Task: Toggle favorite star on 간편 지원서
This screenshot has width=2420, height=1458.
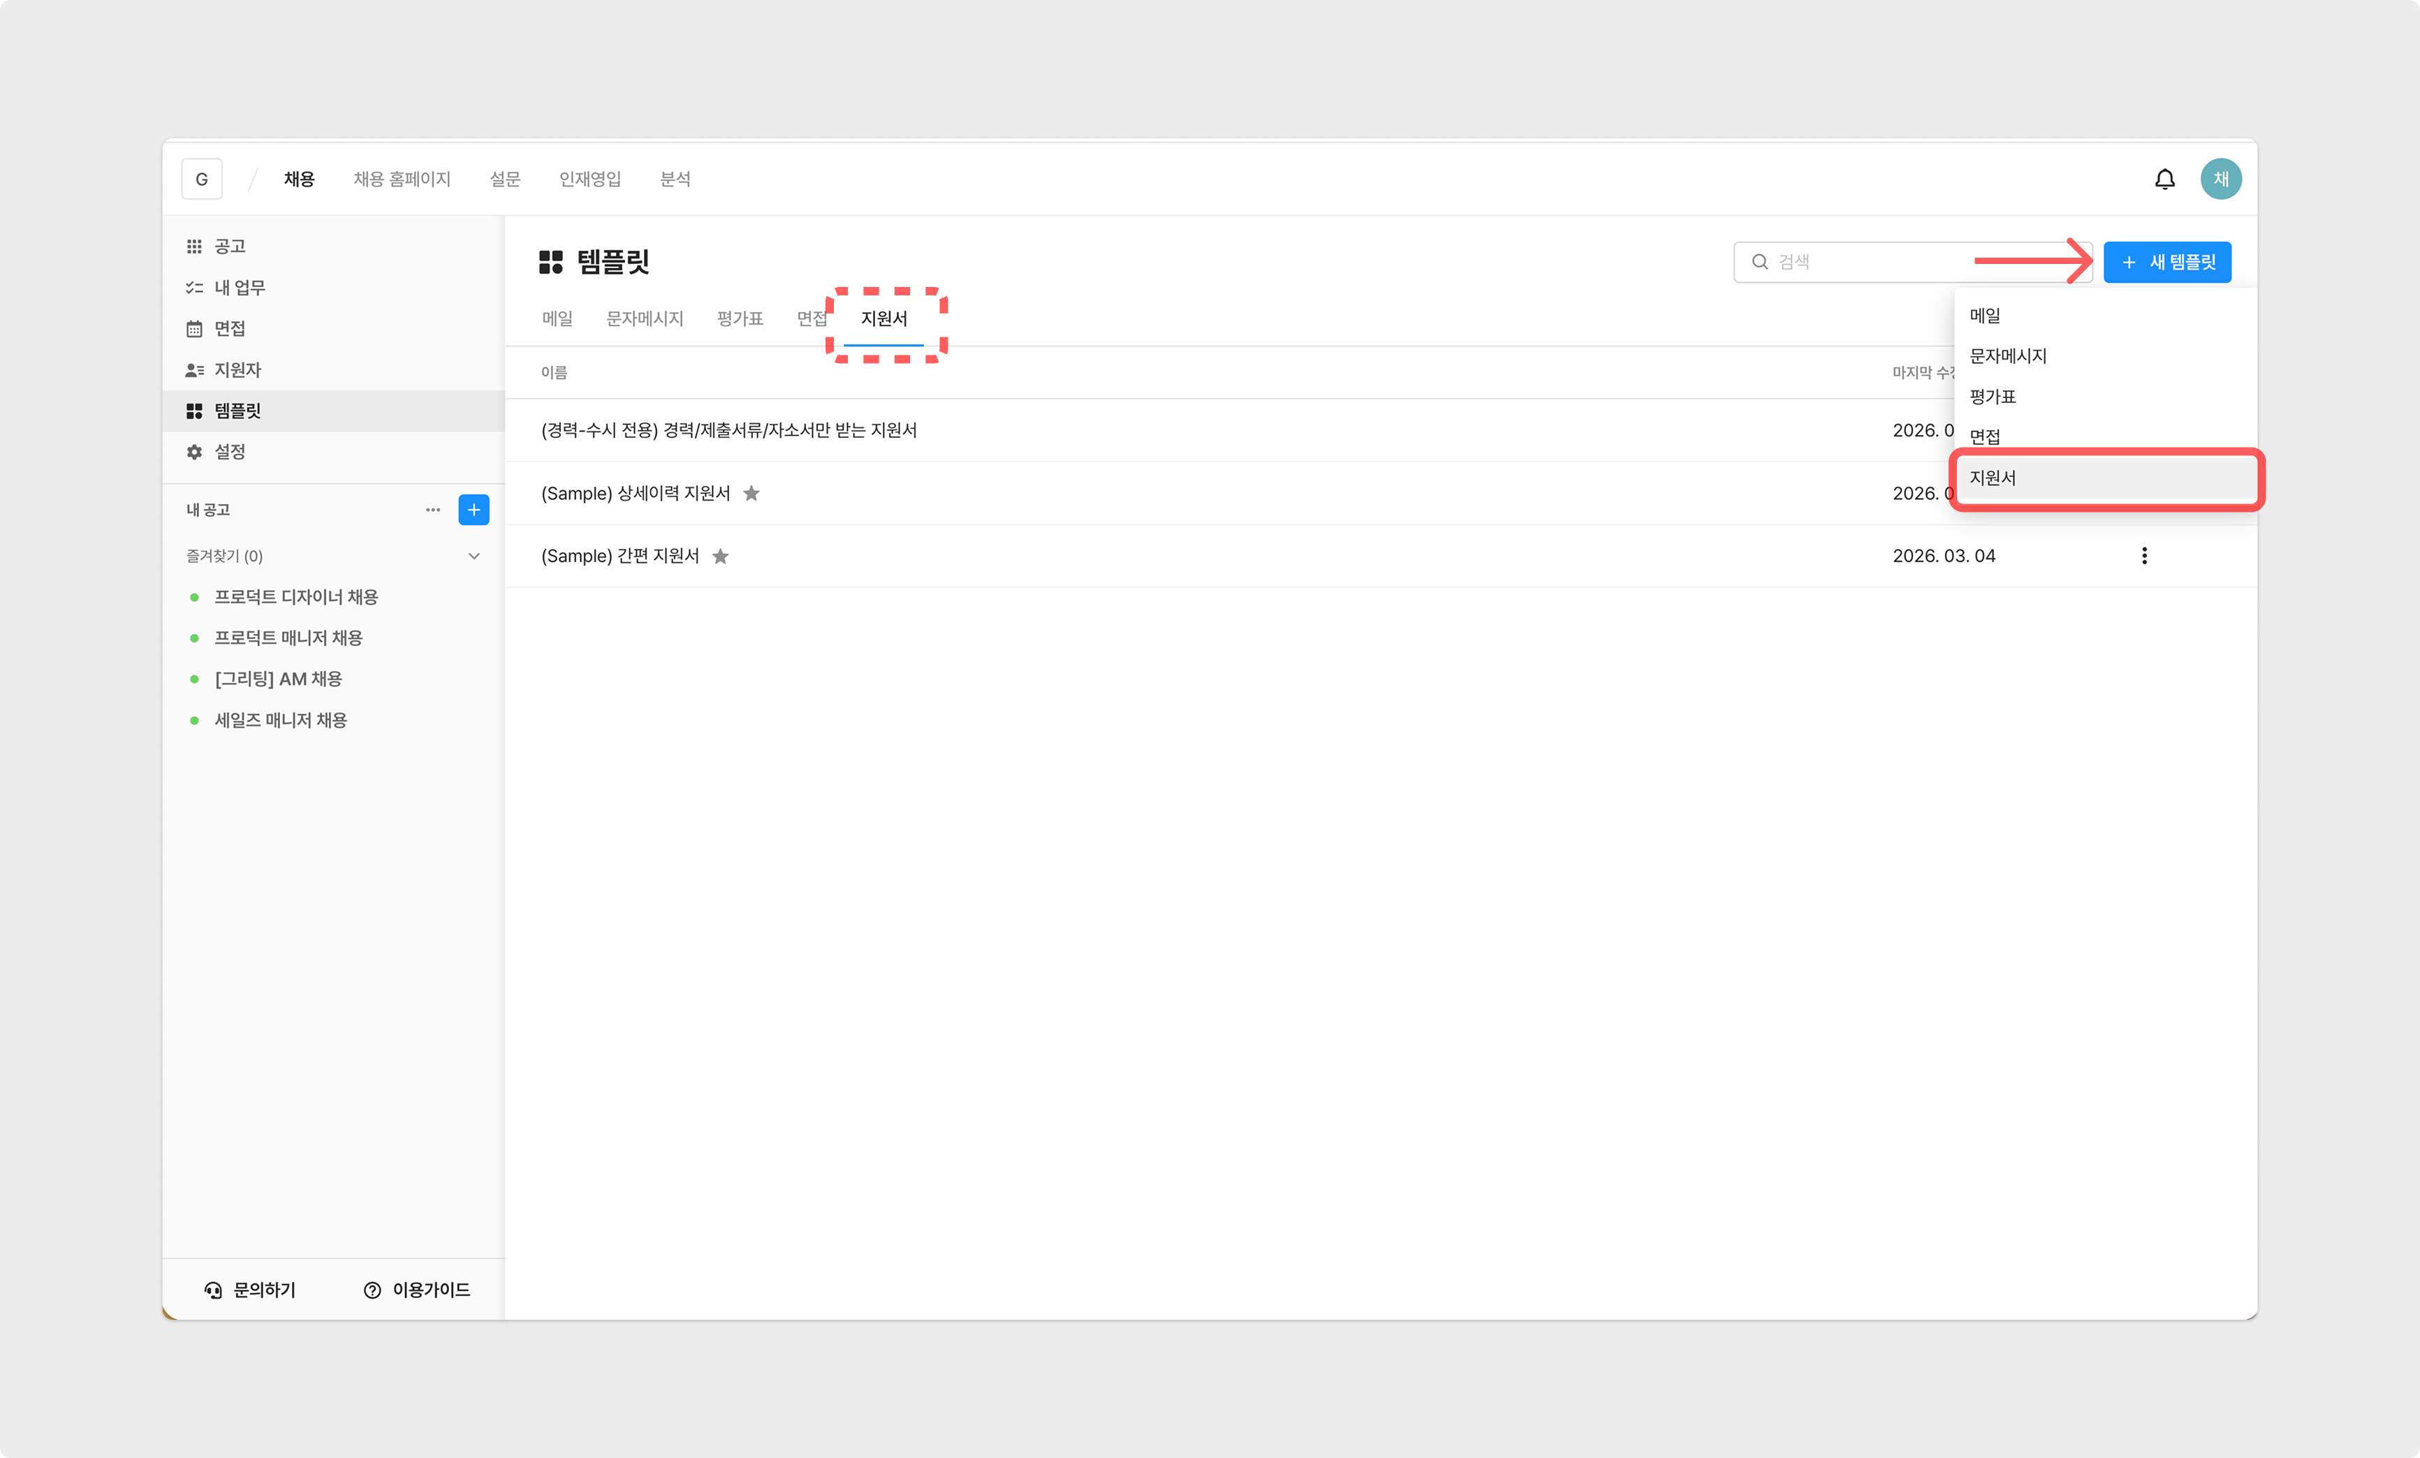Action: pos(720,556)
